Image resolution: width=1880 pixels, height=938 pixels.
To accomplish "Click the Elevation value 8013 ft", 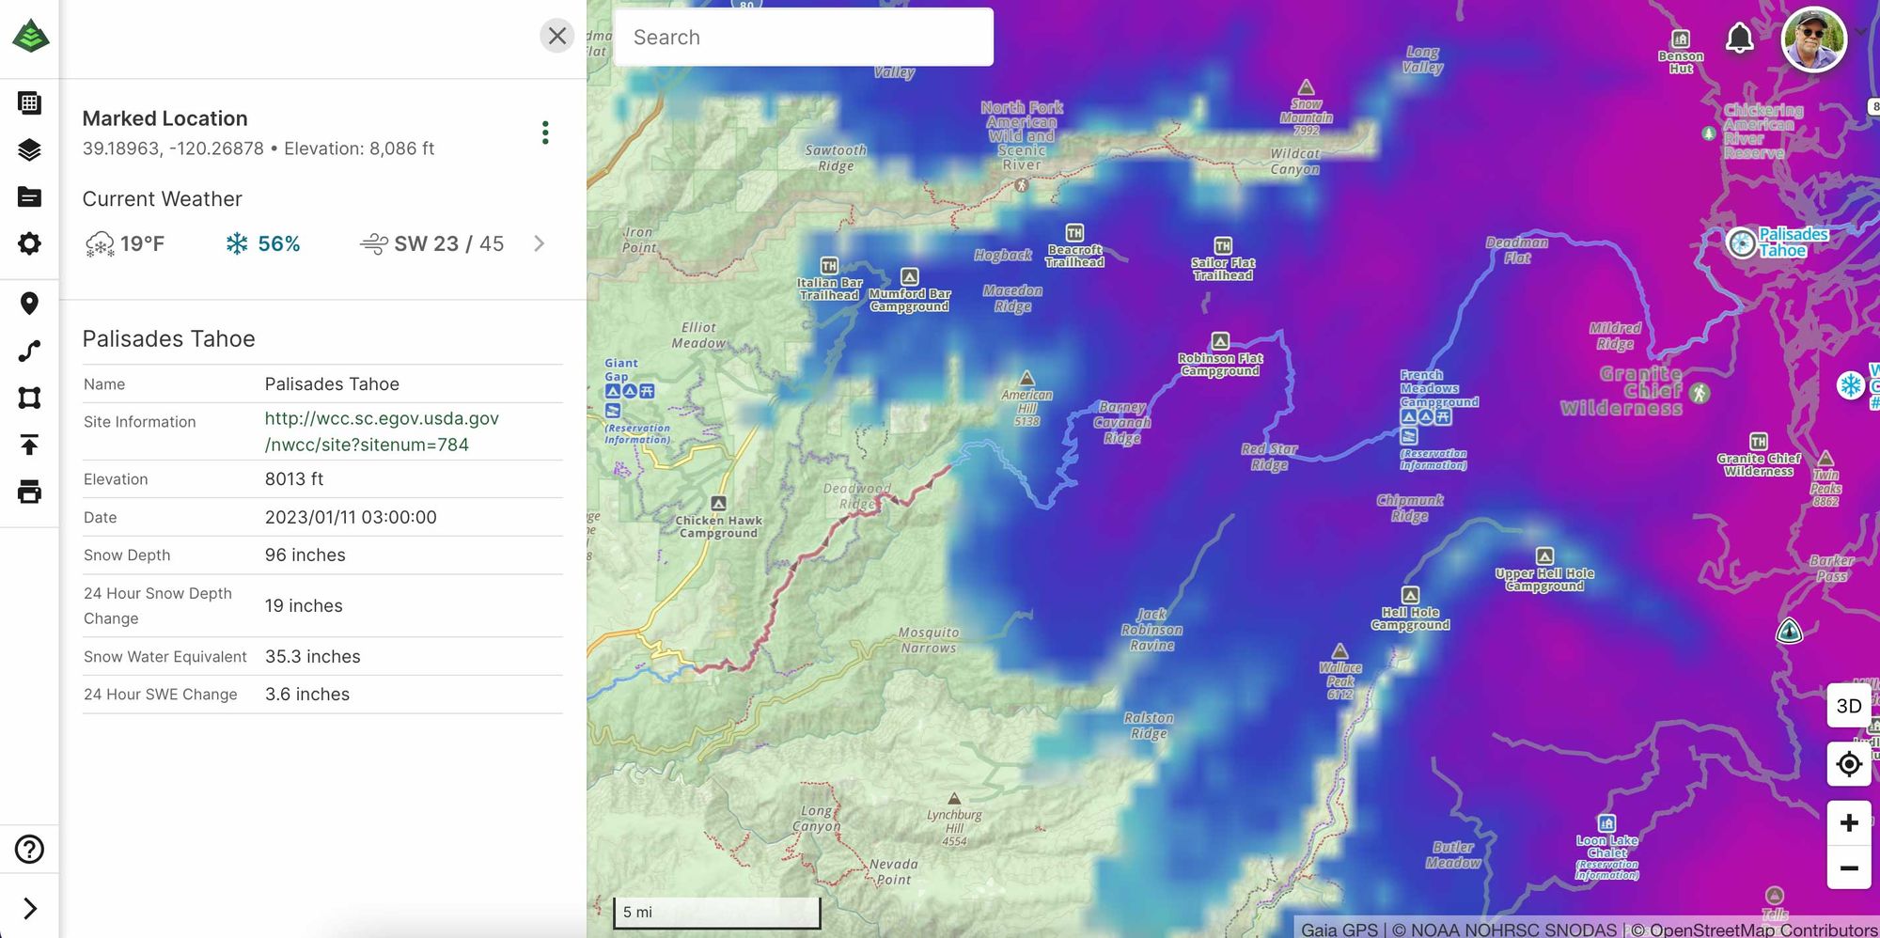I will click(294, 478).
